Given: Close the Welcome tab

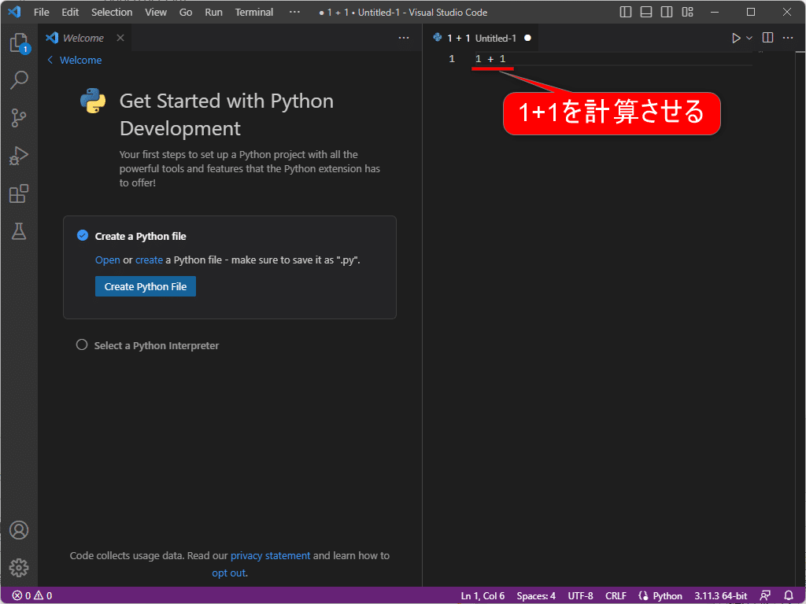Looking at the screenshot, I should [x=120, y=38].
